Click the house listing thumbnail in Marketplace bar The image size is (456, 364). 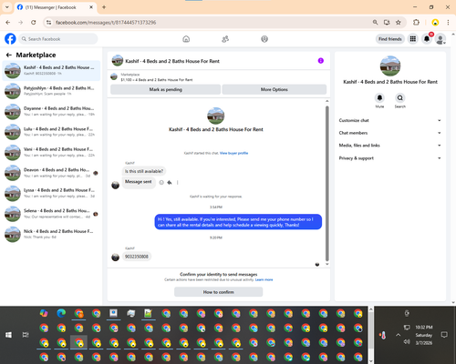click(114, 76)
